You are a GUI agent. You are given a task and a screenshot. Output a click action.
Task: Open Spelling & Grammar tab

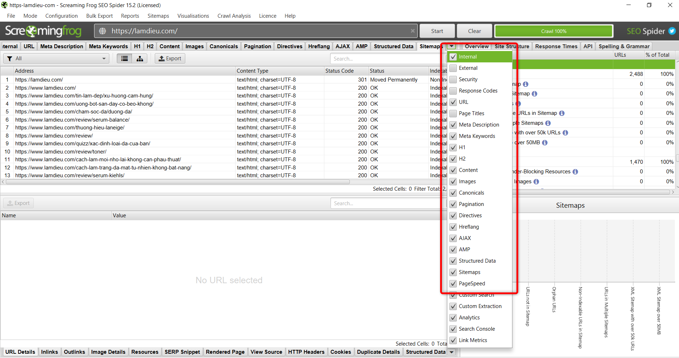(x=624, y=46)
